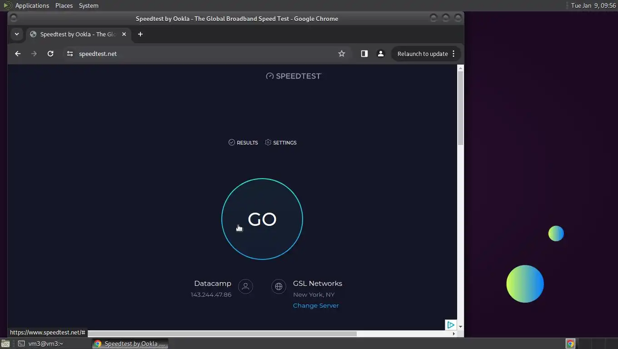Viewport: 618px width, 349px height.
Task: Open the Applications menu
Action: (32, 5)
